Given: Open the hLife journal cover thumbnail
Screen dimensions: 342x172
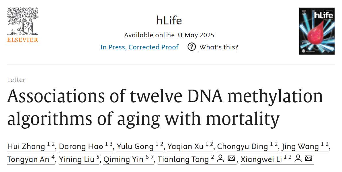Looking at the screenshot, I should click(x=316, y=31).
